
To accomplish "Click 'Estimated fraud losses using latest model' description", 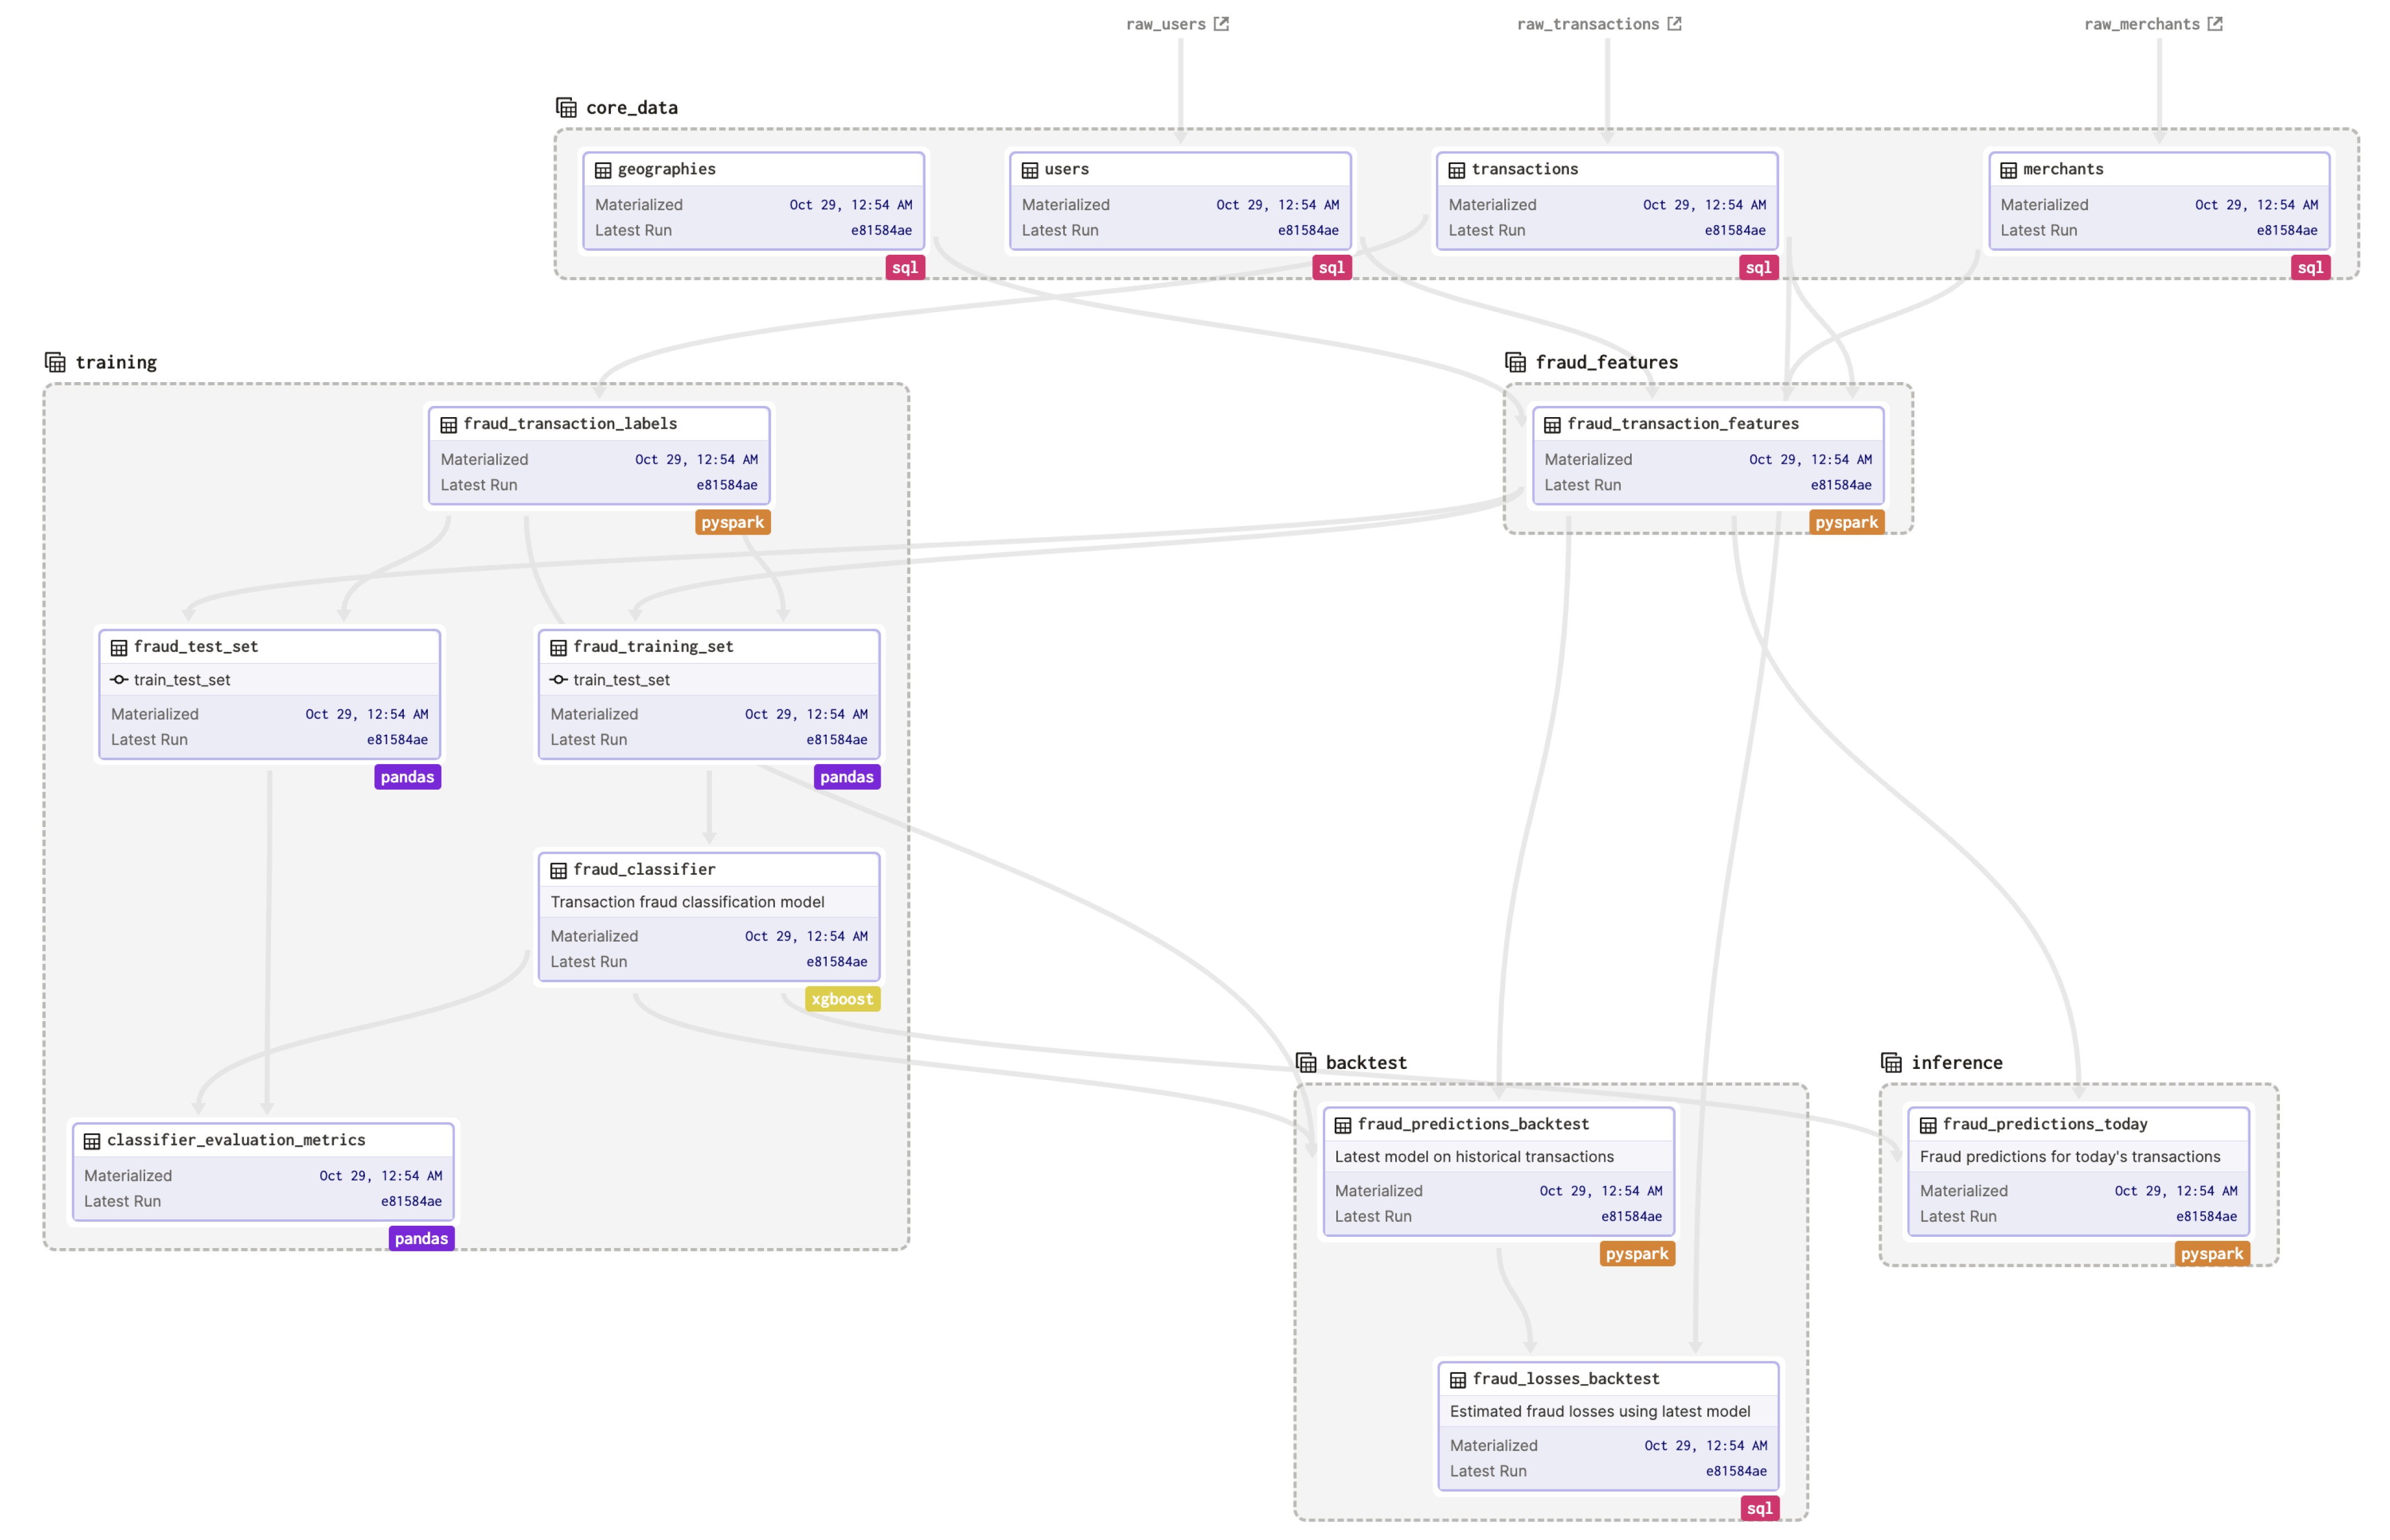I will point(1600,1412).
